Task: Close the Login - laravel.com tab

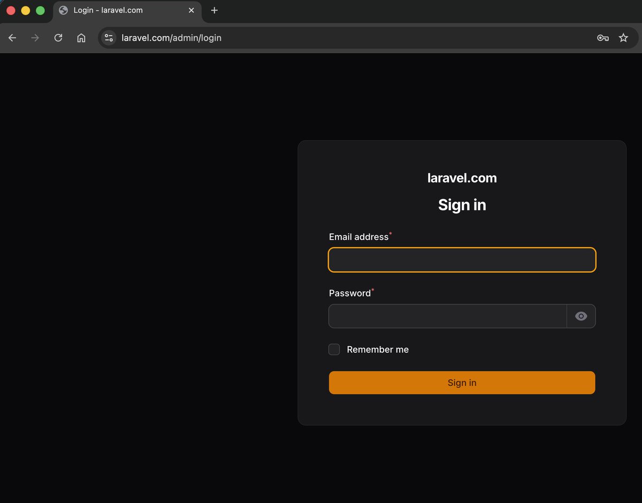Action: 191,10
